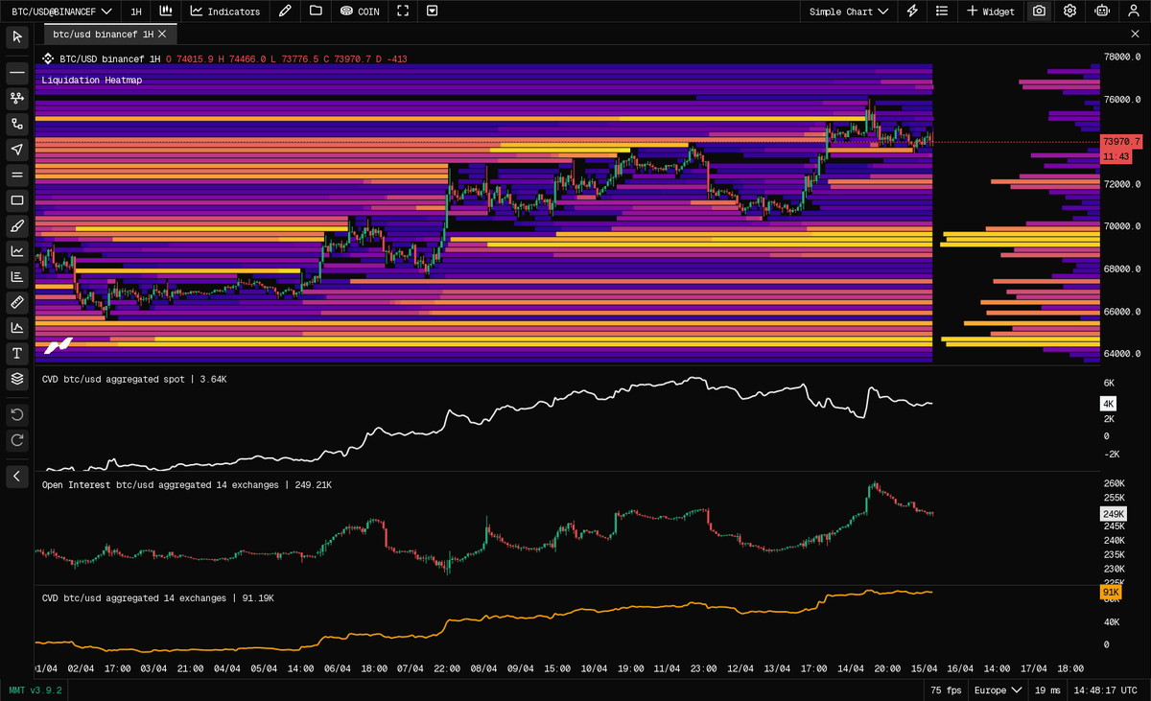Viewport: 1151px width, 701px height.
Task: Expand the Simple Chart layout dropdown
Action: (849, 12)
